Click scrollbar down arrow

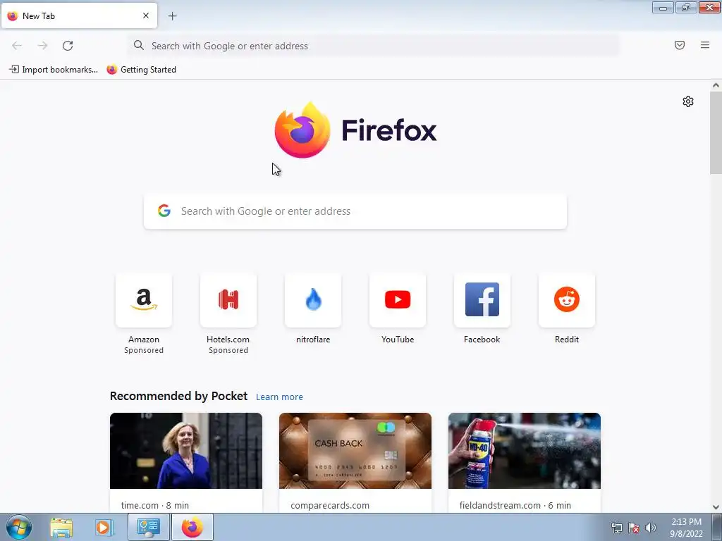pos(716,507)
